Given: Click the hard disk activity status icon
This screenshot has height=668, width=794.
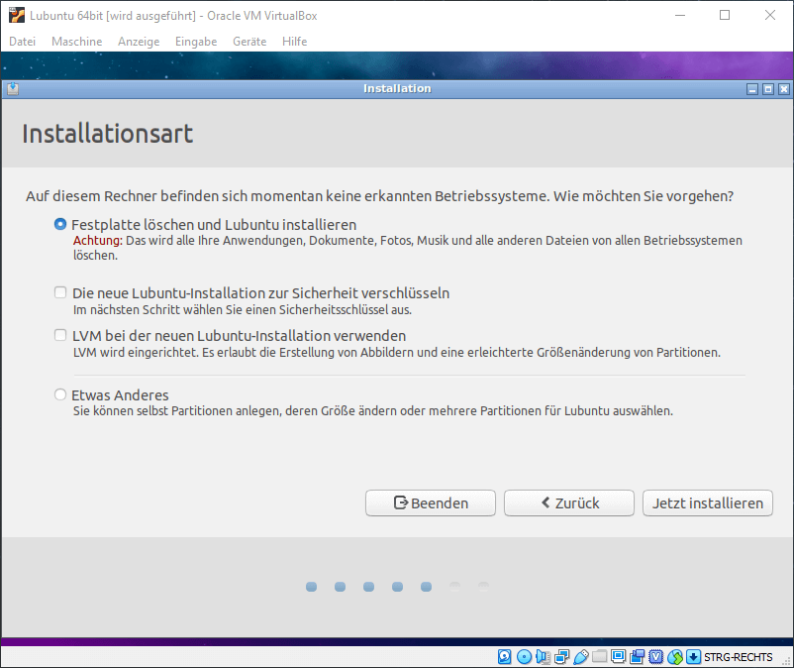Looking at the screenshot, I should click(504, 657).
